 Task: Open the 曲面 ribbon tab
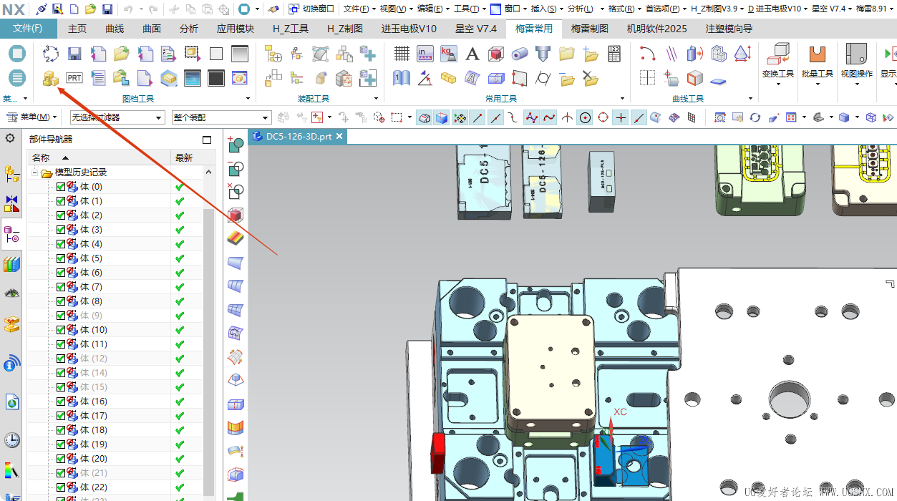click(152, 29)
